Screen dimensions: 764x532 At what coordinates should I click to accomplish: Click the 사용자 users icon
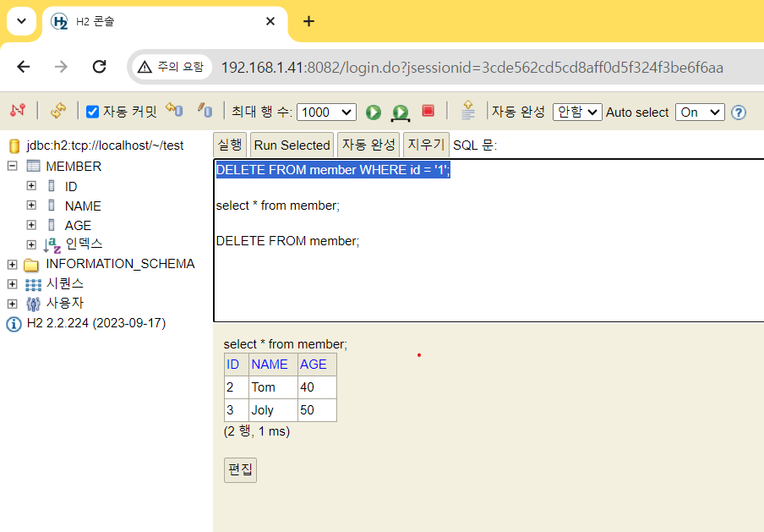click(x=33, y=304)
